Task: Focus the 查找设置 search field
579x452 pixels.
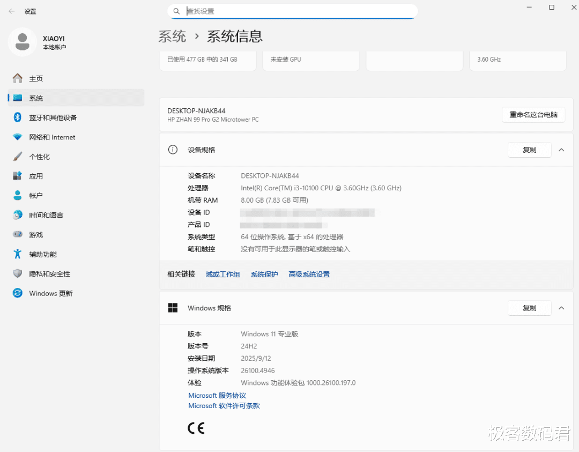Action: [x=293, y=11]
